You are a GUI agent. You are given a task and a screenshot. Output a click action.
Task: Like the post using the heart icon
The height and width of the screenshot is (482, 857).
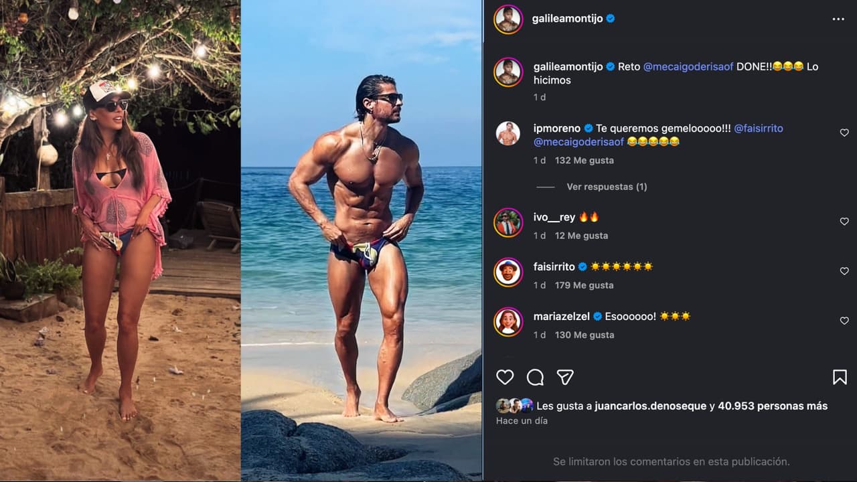(504, 377)
